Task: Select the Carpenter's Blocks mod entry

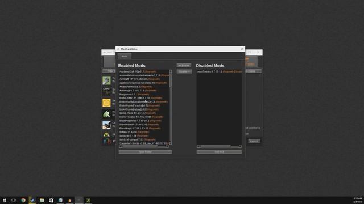Action: coord(144,143)
